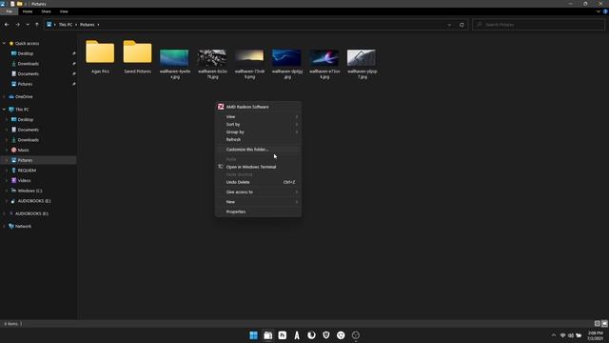Expand the Network tree node
This screenshot has width=609, height=343.
4,226
